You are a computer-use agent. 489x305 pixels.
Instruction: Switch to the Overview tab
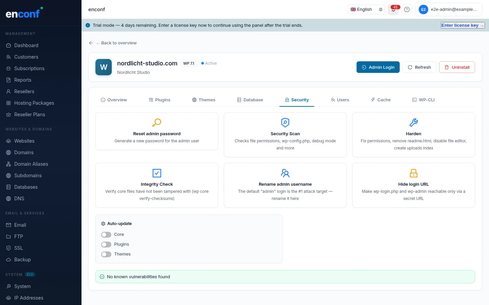pyautogui.click(x=114, y=100)
